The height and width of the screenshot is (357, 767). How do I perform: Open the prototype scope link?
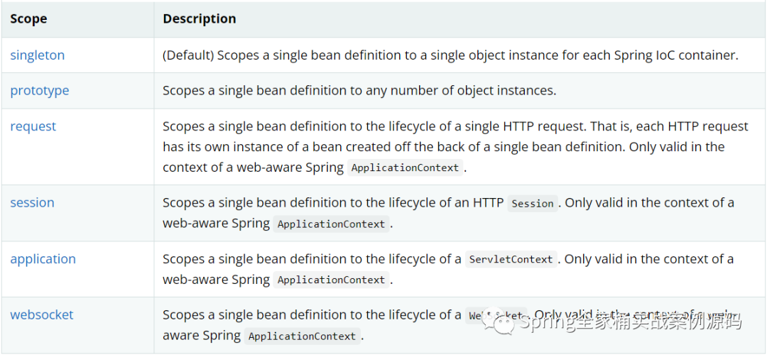click(40, 91)
